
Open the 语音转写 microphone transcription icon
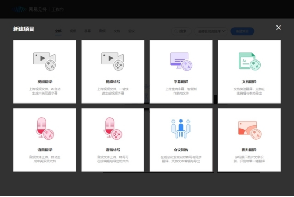[113, 129]
